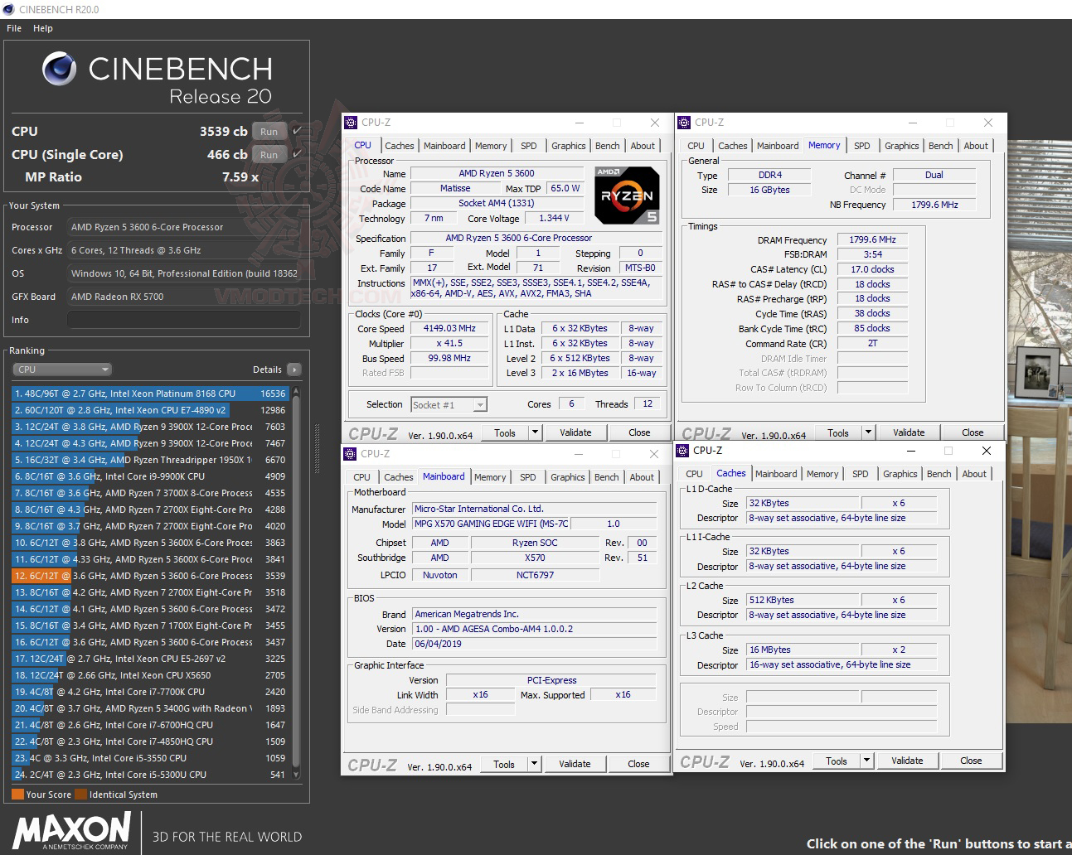Screen dimensions: 1072x855
Task: Select the Intel Xeon Platinum 8168 ranking row
Action: (x=150, y=394)
